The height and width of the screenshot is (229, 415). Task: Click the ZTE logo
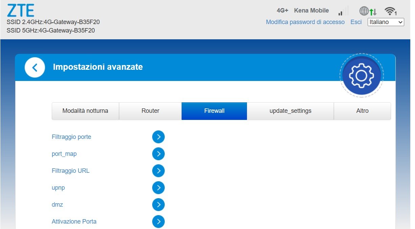[21, 11]
